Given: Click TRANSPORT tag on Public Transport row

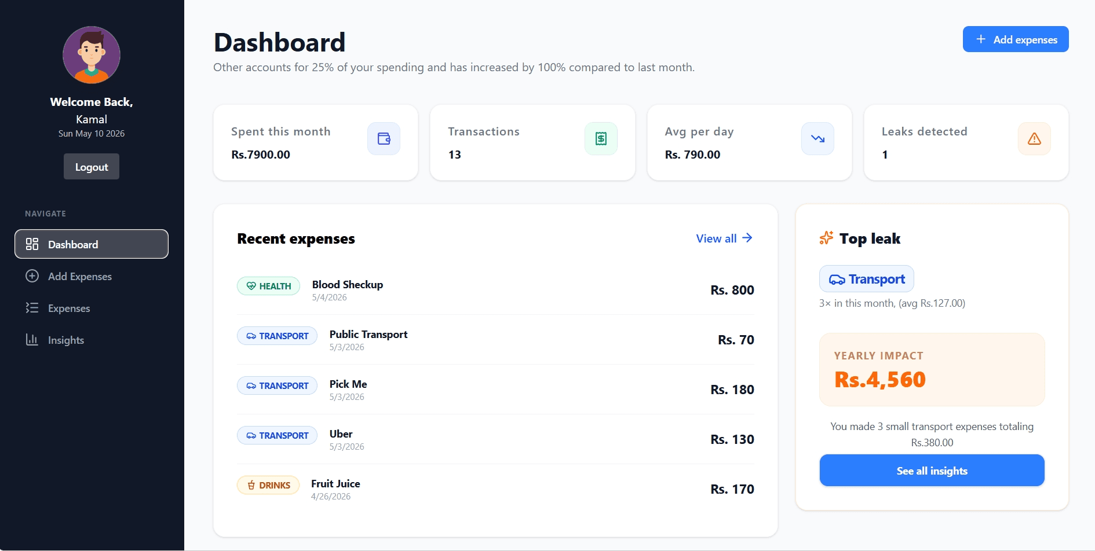Looking at the screenshot, I should pos(277,336).
